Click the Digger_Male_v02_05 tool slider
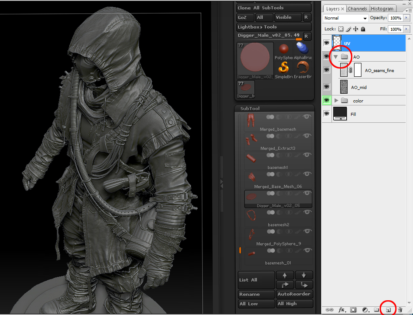The width and height of the screenshot is (413, 315). (x=270, y=36)
